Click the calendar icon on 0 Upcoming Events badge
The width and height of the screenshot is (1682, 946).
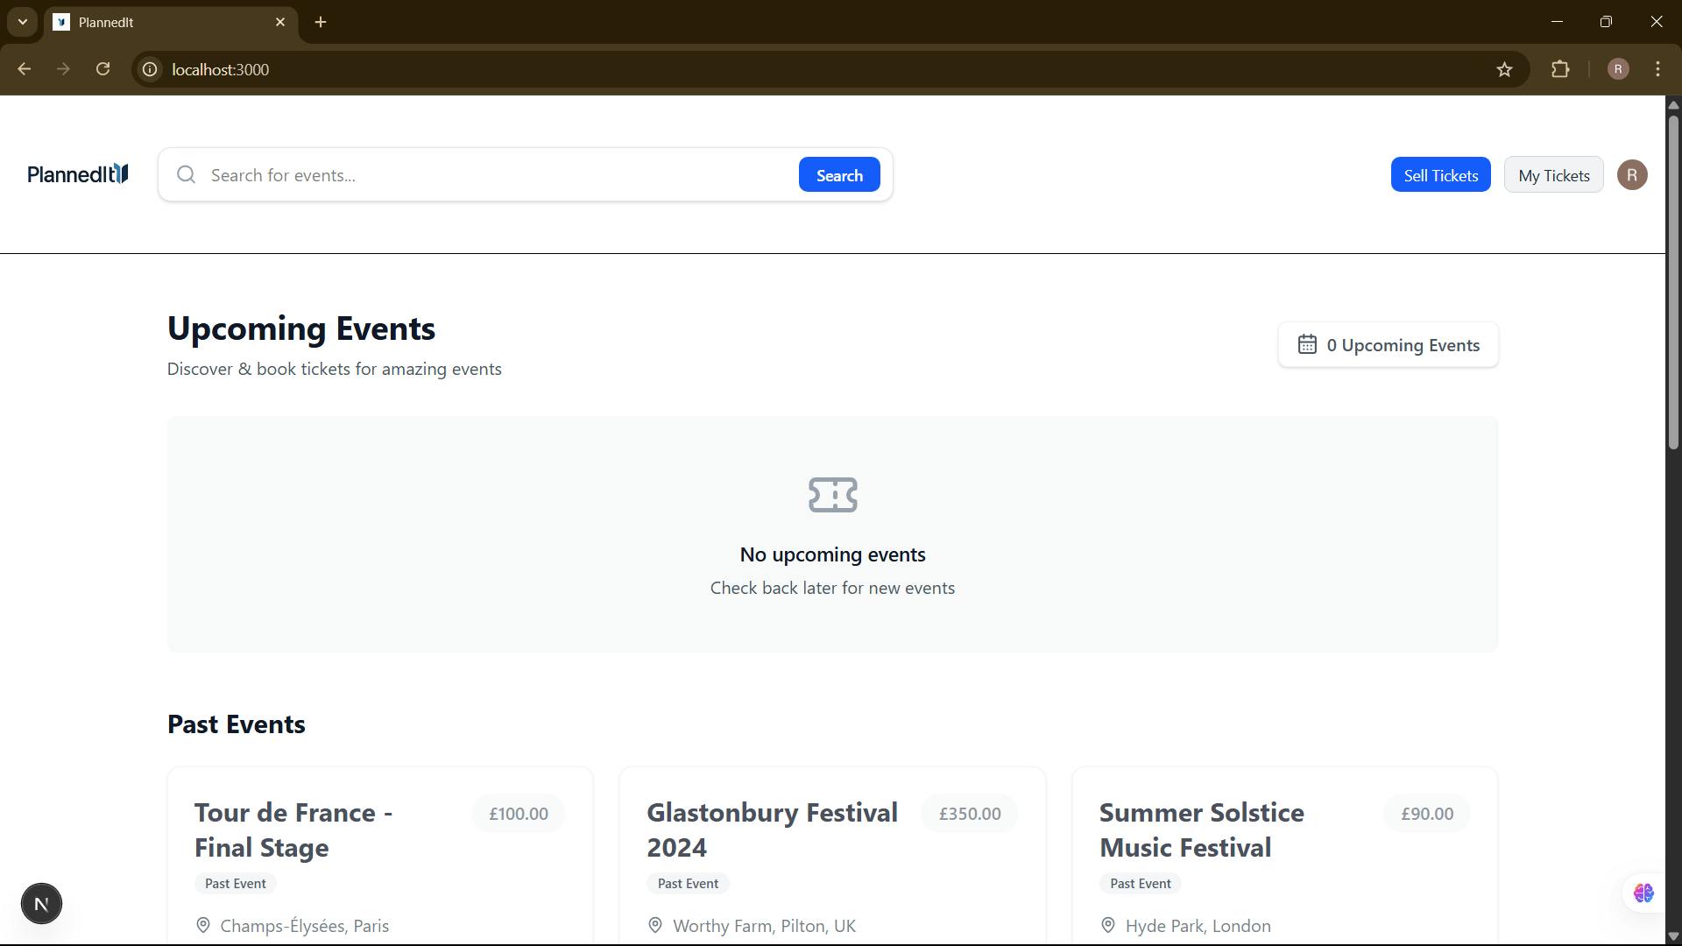click(1308, 344)
